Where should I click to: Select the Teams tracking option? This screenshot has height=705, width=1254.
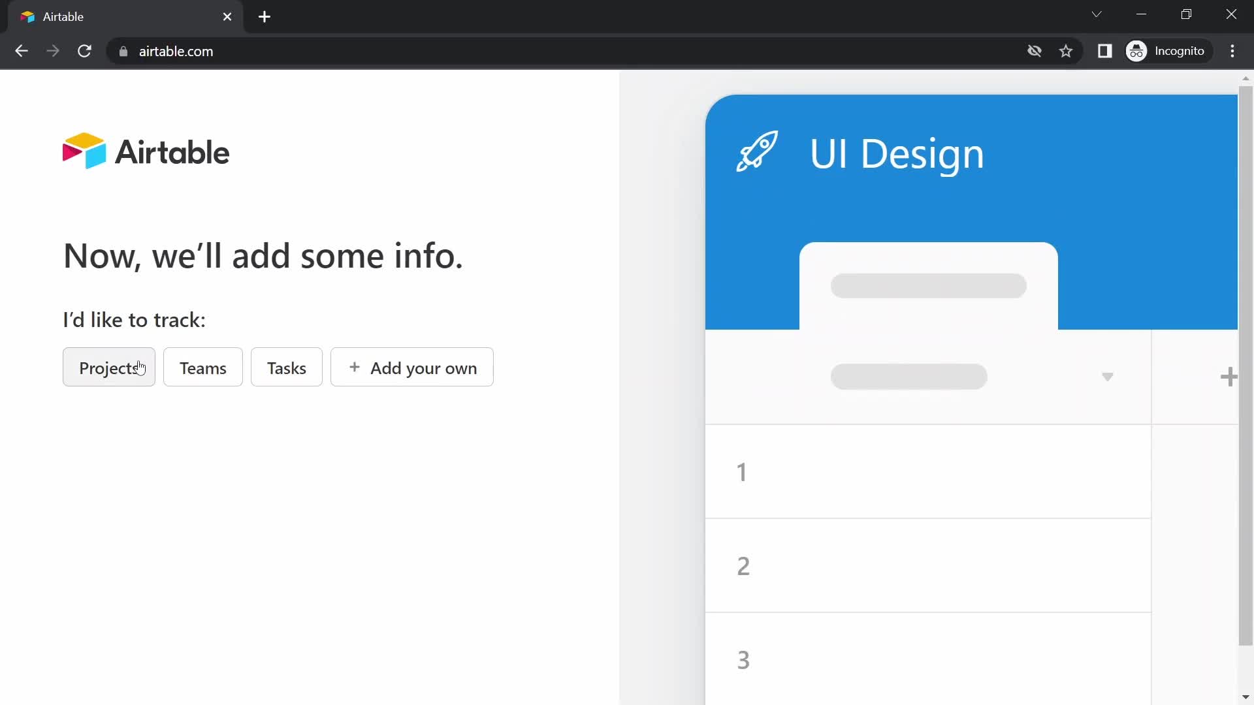[x=202, y=368]
